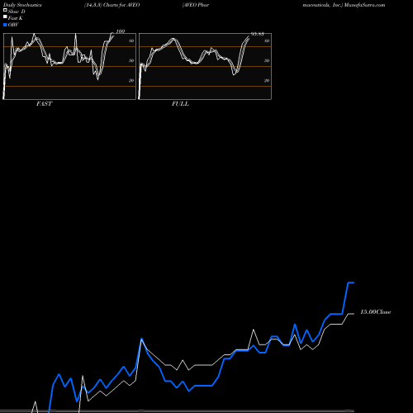The image size is (413, 413).
Task: Click the '15.00Close' price label
Action: tap(376, 312)
